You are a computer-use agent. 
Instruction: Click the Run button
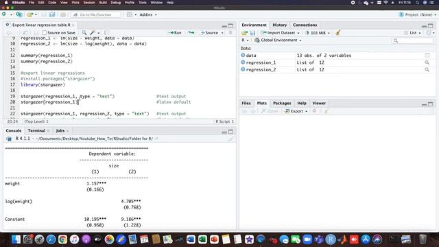[x=175, y=33]
